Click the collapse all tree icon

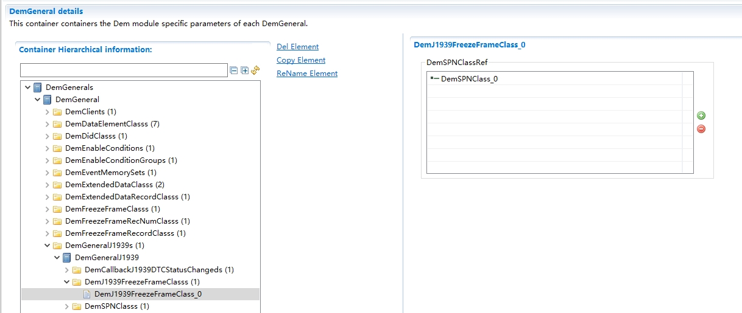coord(234,71)
